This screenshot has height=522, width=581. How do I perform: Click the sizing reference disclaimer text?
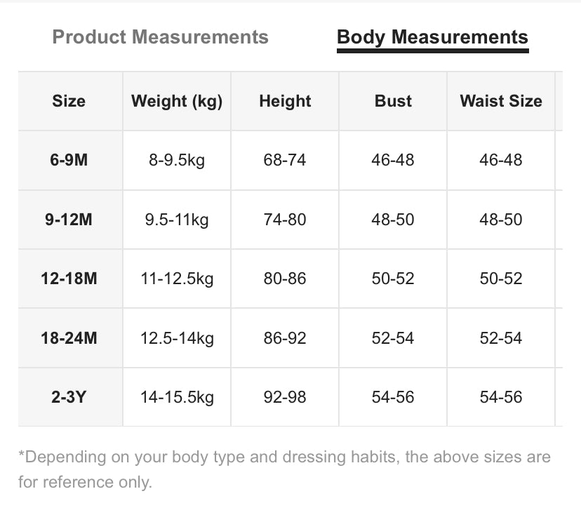(x=285, y=469)
